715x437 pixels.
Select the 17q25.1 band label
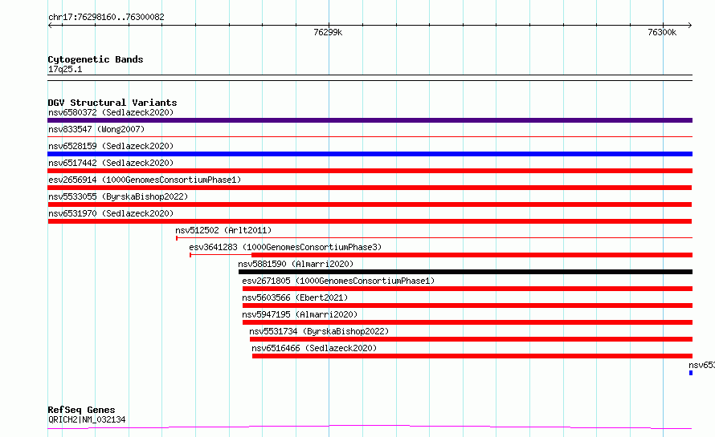coord(65,69)
